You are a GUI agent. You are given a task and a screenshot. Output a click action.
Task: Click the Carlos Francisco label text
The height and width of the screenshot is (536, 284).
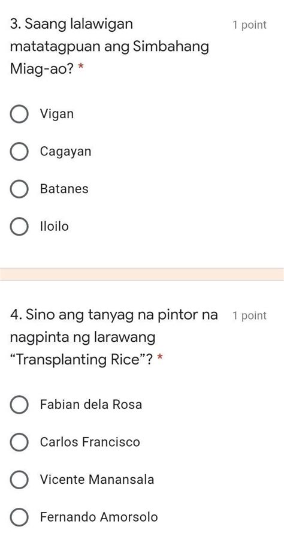coord(90,442)
